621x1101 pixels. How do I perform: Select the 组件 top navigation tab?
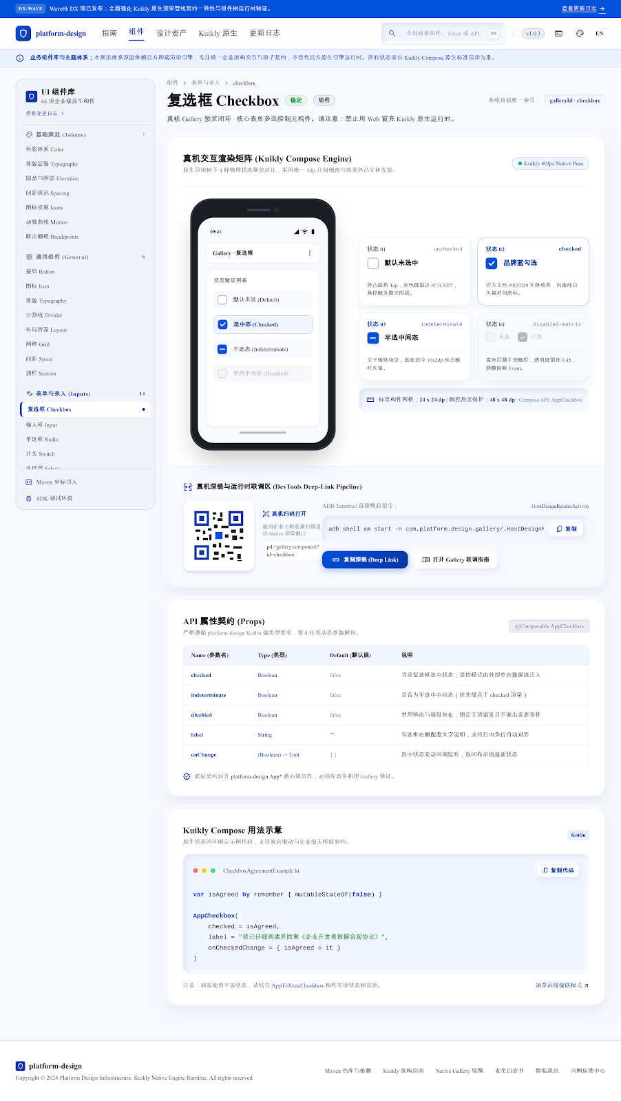click(136, 32)
